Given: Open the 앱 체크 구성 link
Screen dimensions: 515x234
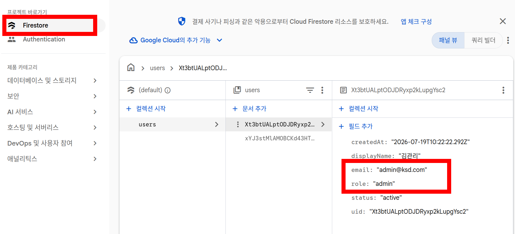Looking at the screenshot, I should [x=416, y=21].
